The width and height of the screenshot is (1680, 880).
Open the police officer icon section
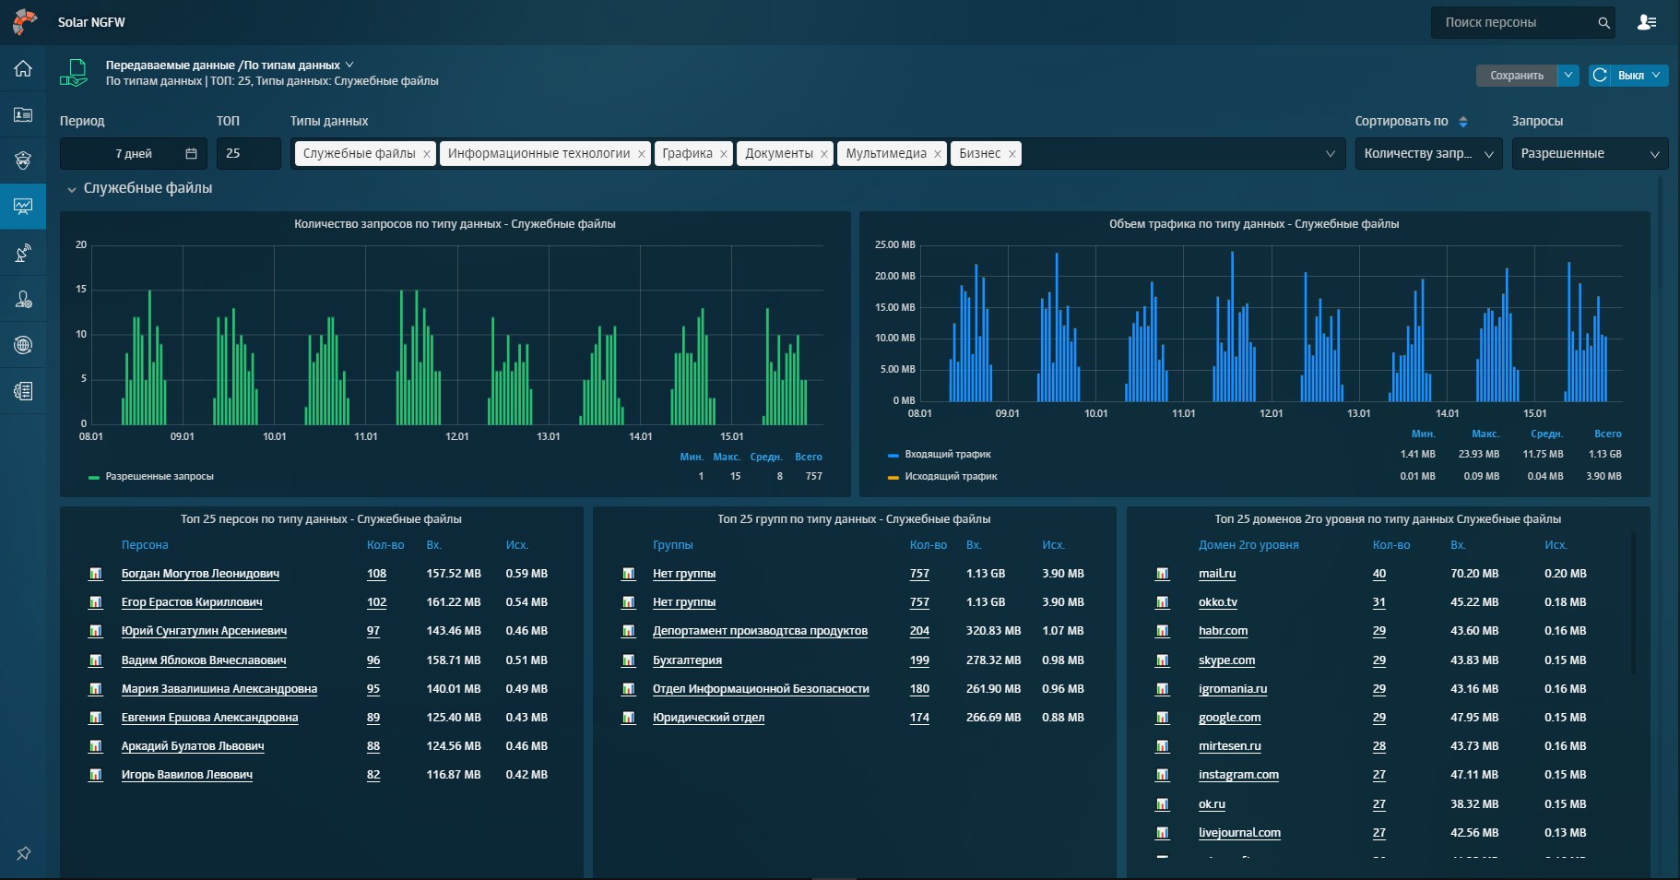pos(23,161)
